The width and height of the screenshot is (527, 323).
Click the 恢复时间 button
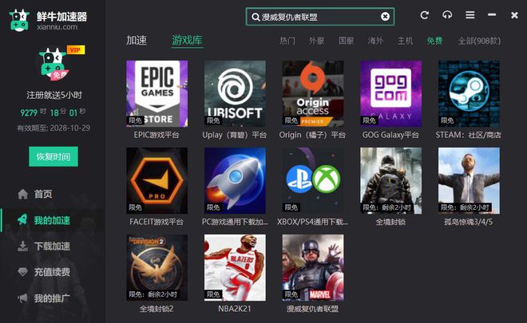[53, 156]
